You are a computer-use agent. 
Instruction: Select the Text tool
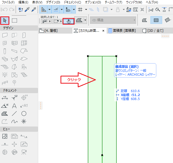coord(14,106)
